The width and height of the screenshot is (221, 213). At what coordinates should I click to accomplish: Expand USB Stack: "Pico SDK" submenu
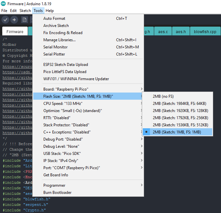coord(88,154)
